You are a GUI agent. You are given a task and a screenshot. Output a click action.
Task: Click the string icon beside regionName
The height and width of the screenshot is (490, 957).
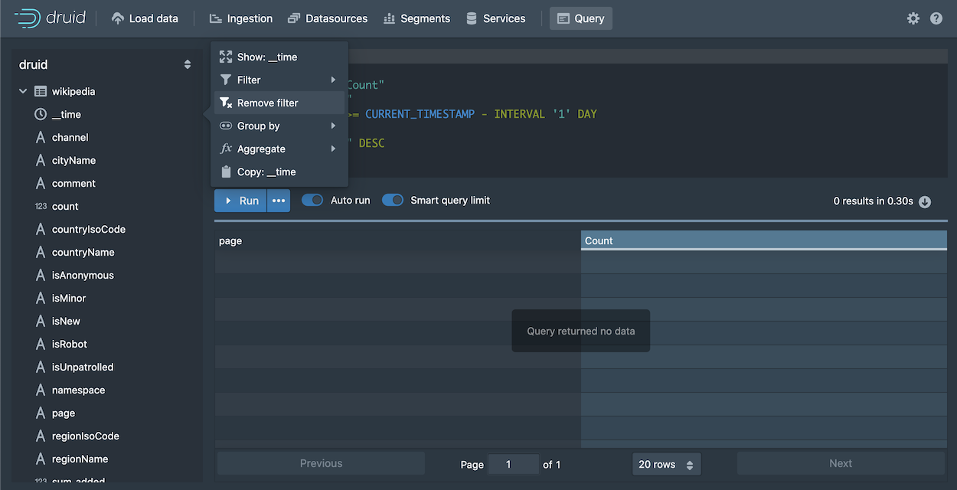pos(41,459)
